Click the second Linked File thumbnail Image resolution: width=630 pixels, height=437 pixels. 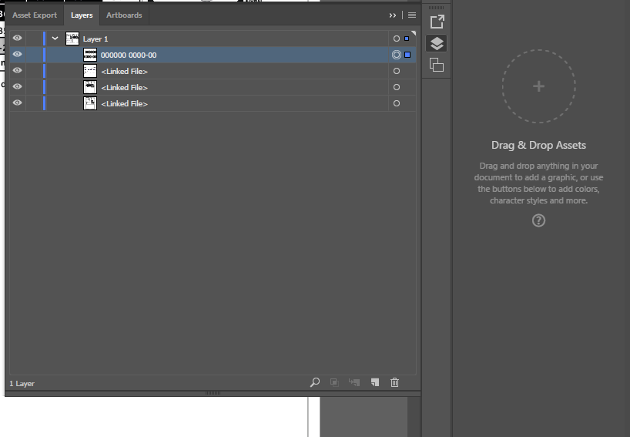click(x=90, y=87)
